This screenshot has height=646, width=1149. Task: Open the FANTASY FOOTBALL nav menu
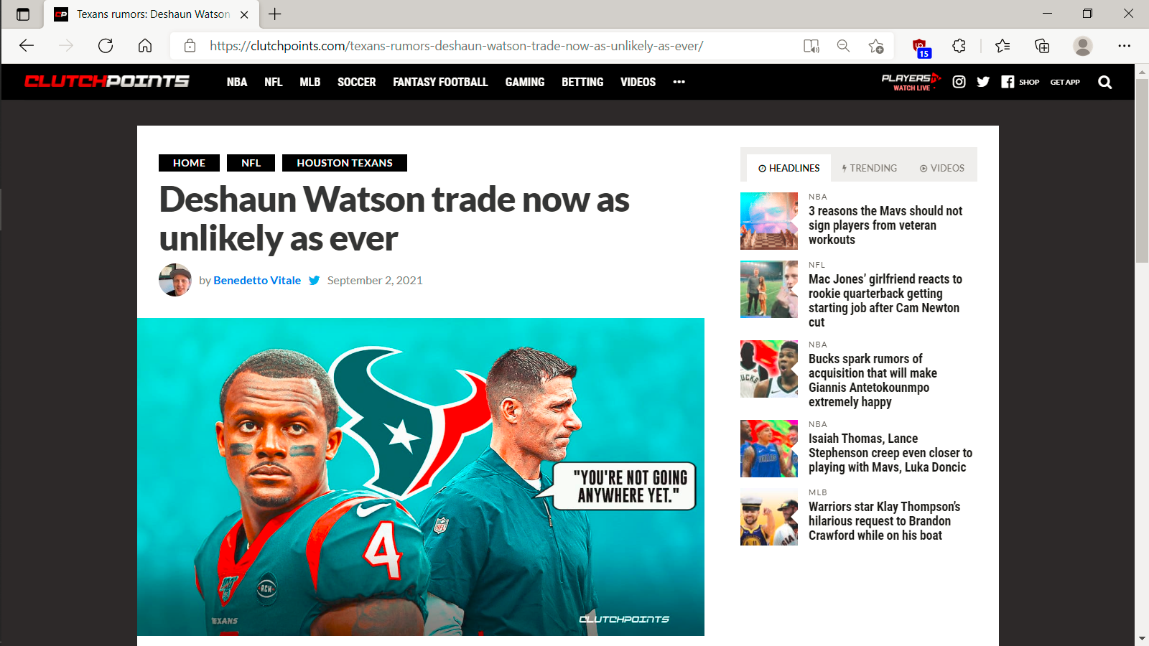click(440, 82)
